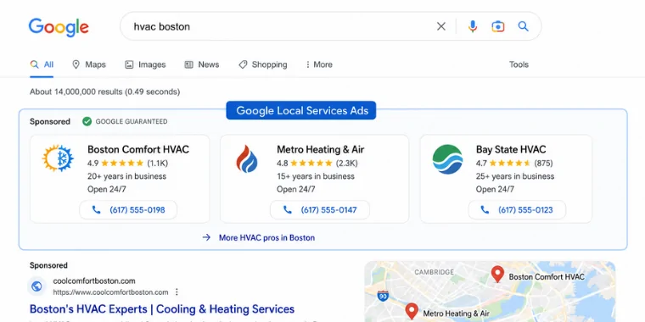Open the Metro Heating & Air ad title
This screenshot has width=645, height=322.
point(321,149)
